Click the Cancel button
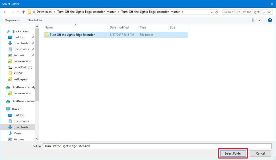276x160 pixels. (x=260, y=153)
